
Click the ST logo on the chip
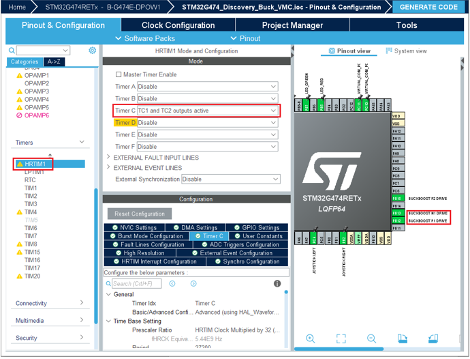(x=332, y=171)
